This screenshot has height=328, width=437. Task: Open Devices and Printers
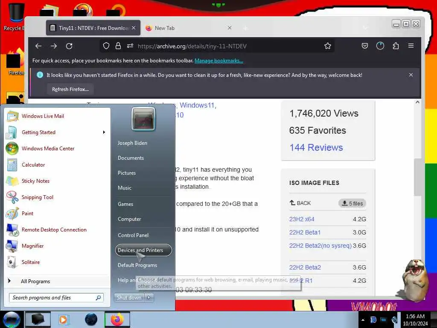click(x=143, y=250)
